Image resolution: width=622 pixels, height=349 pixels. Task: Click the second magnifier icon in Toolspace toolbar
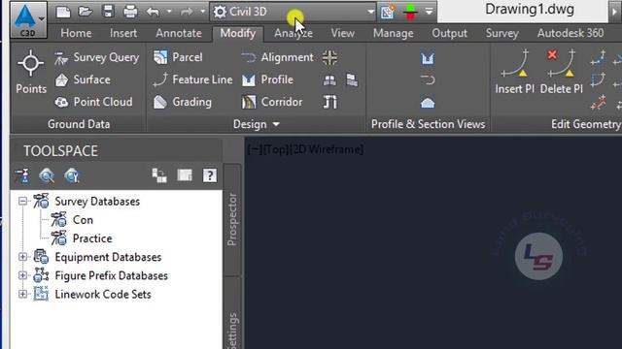[72, 175]
